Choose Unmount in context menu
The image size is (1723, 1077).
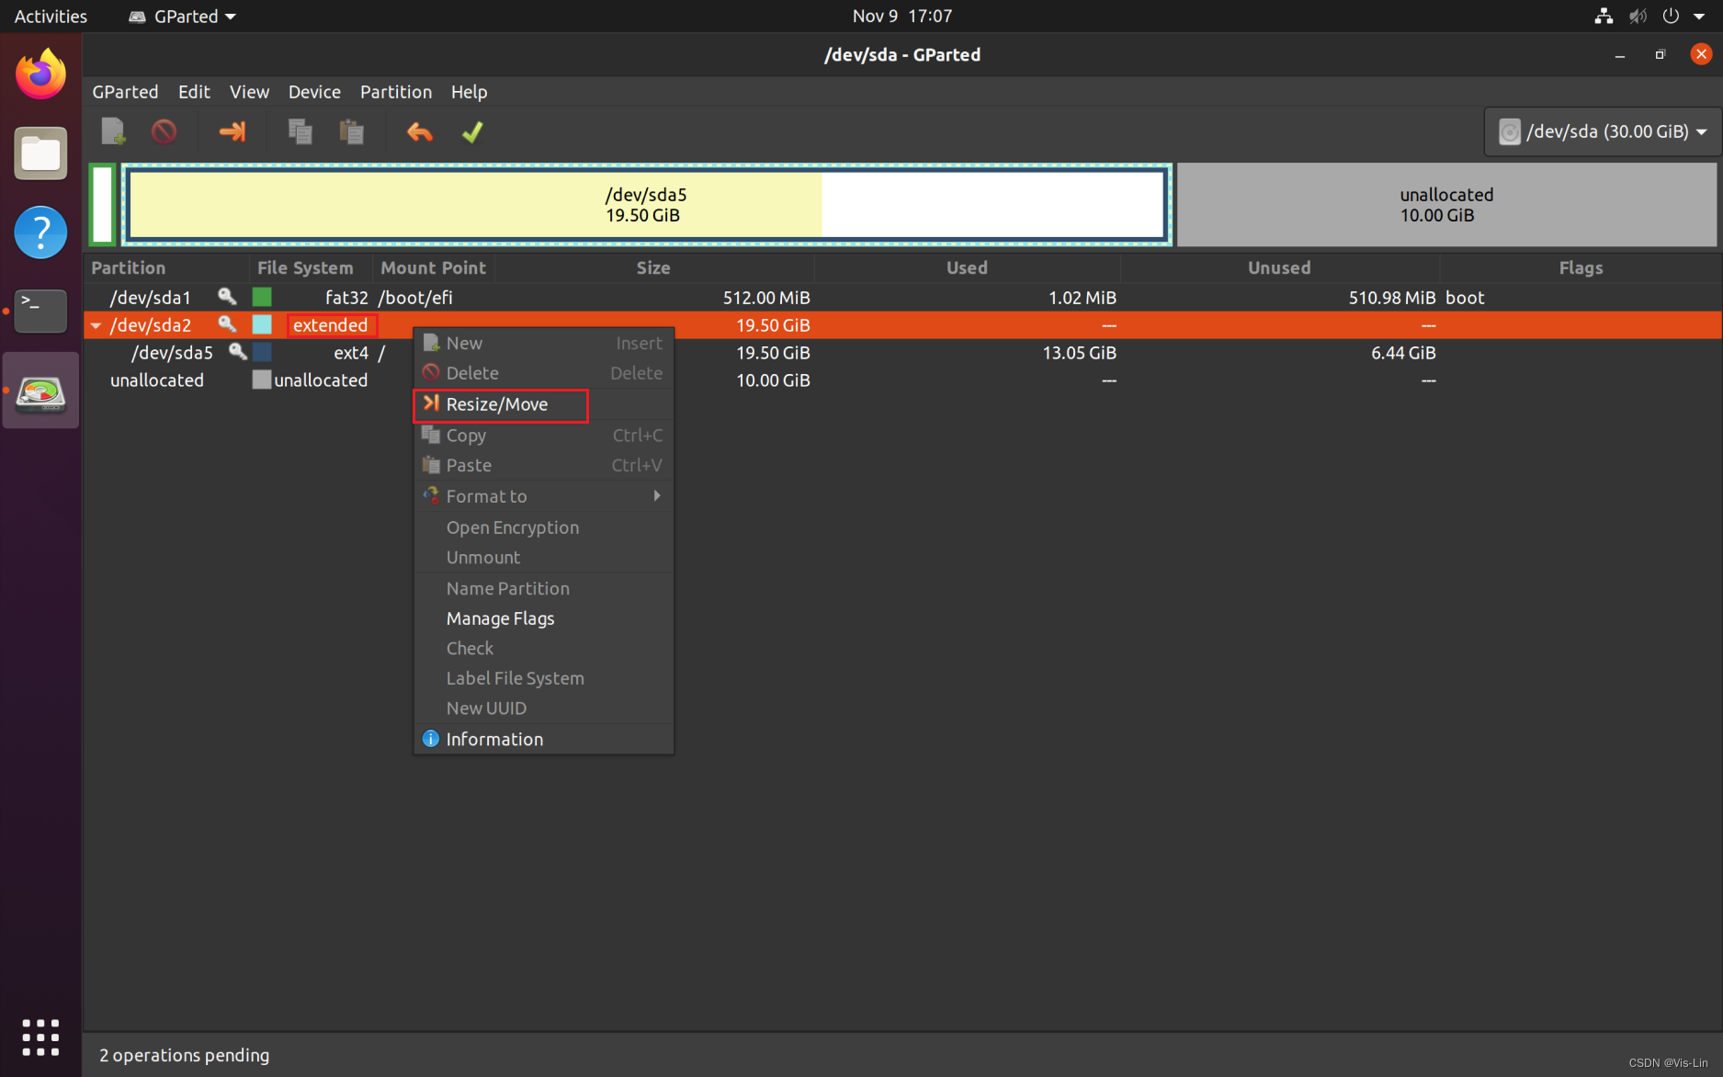544,558
